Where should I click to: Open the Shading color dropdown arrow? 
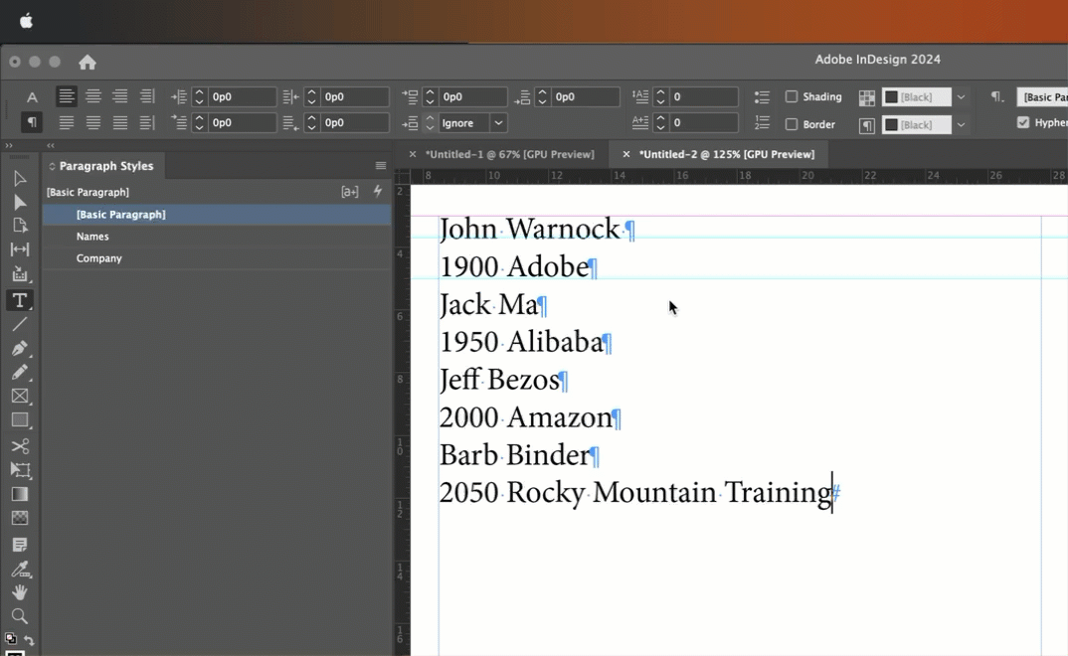point(961,97)
